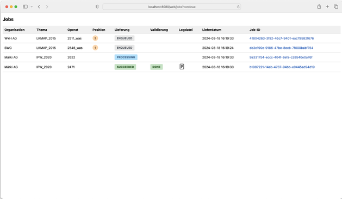Add a new tab with the plus icon
Viewport: 342px width, 199px height.
pos(327,7)
